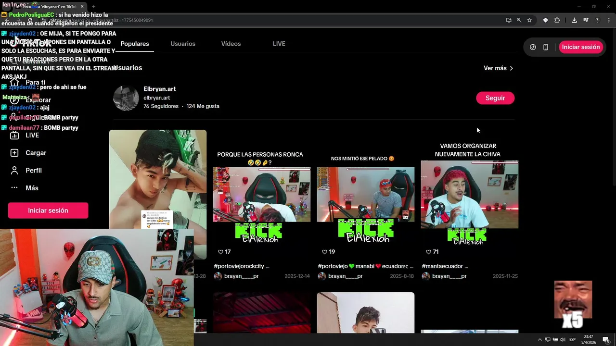The height and width of the screenshot is (346, 616).
Task: Open the PORQUE LAS PERSONAS RONCA video
Action: [262, 195]
